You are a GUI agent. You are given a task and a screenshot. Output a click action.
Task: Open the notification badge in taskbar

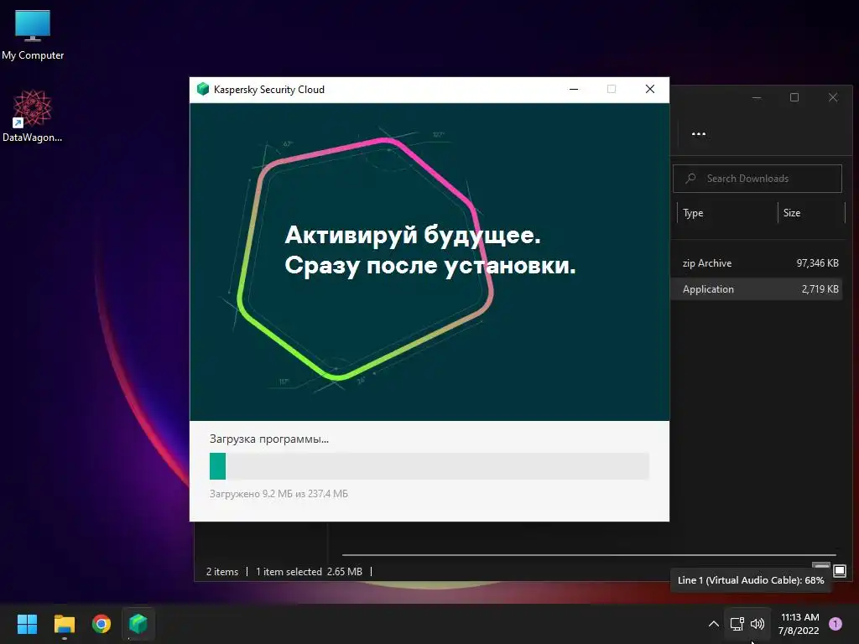point(836,624)
